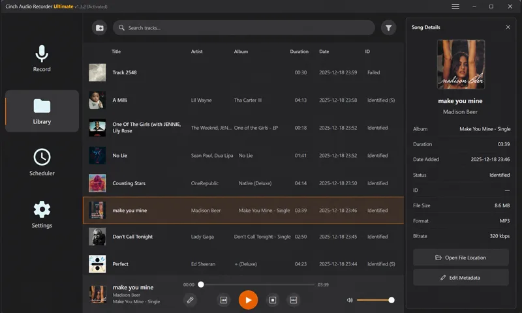Click the + (Deluxe) album cell

pos(246,264)
